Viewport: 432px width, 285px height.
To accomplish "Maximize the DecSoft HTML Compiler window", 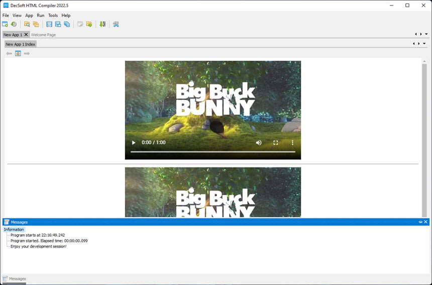I will pos(407,5).
